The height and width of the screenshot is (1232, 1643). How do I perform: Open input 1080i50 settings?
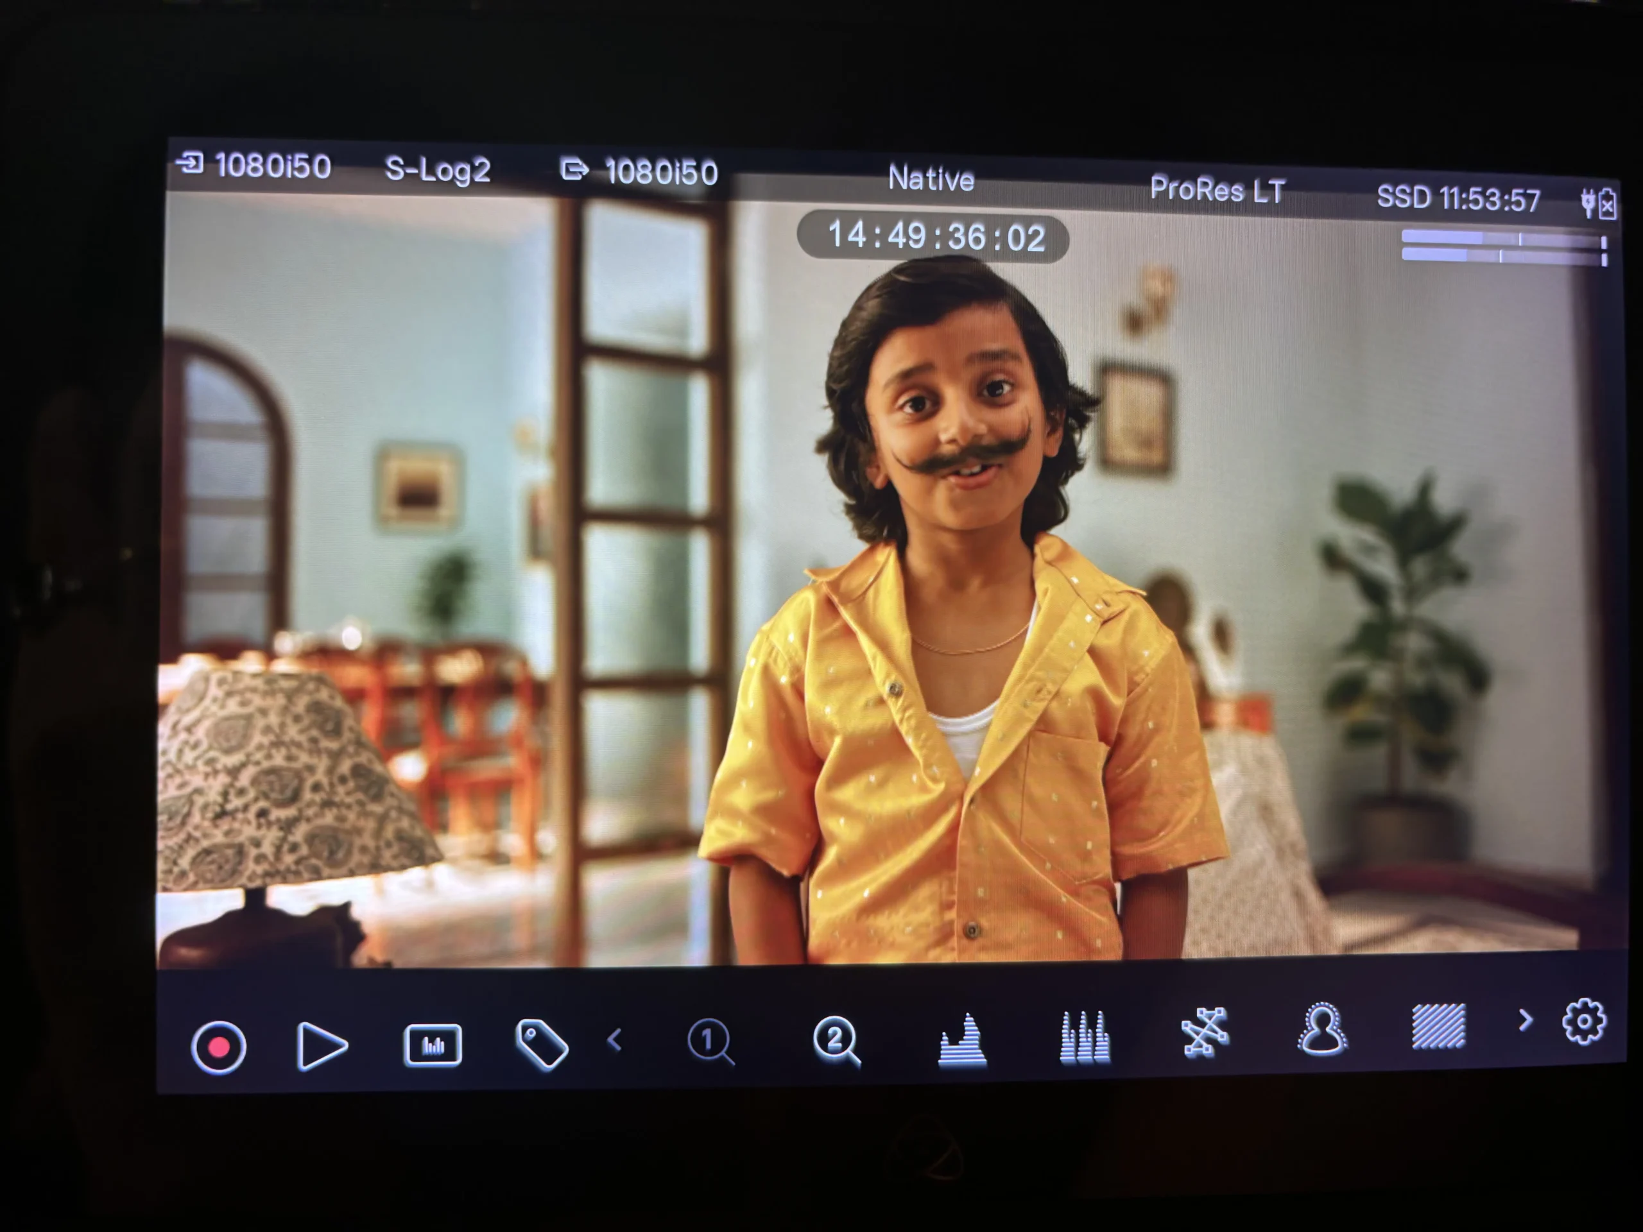point(255,166)
